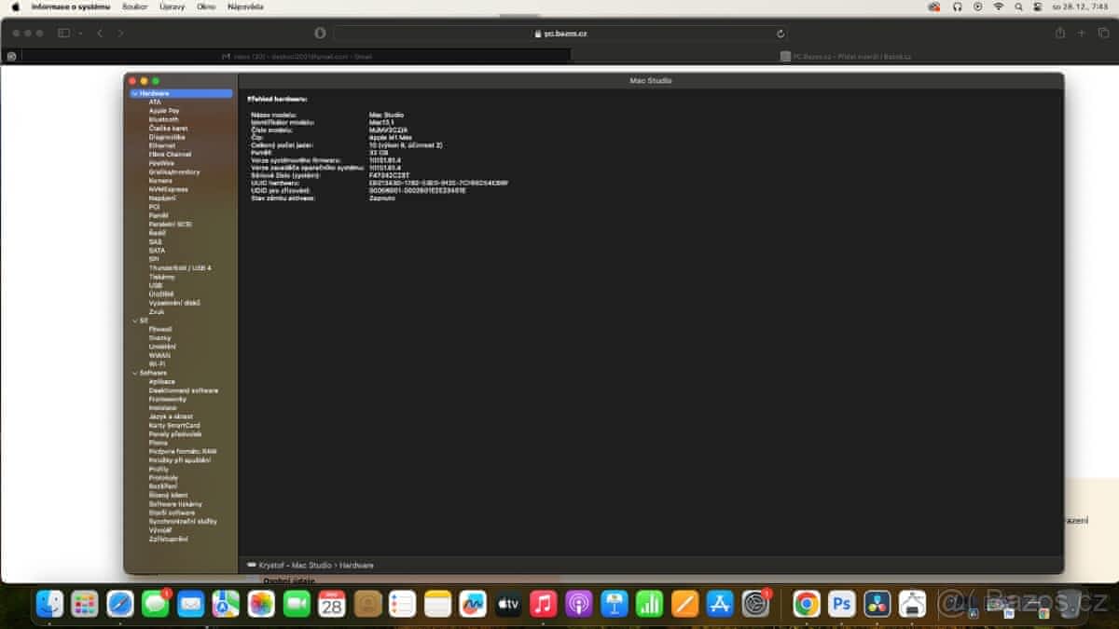Open Finder from the Dock
Image resolution: width=1119 pixels, height=629 pixels.
49,604
